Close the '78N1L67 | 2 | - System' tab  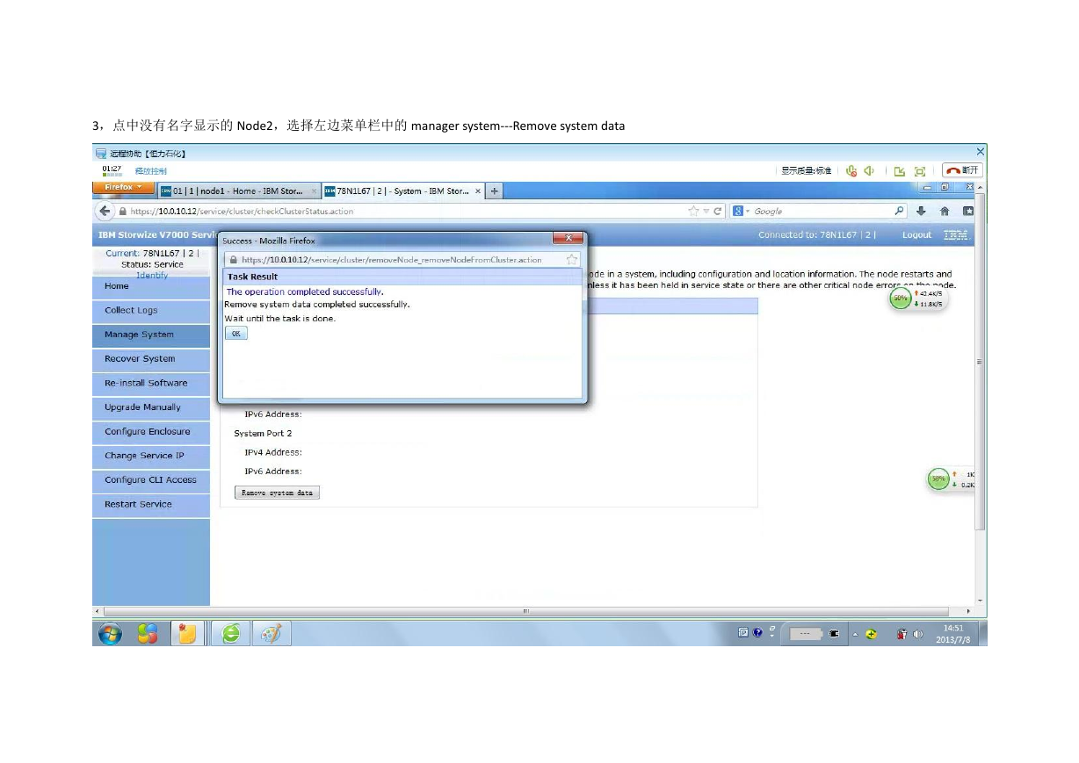tap(478, 191)
